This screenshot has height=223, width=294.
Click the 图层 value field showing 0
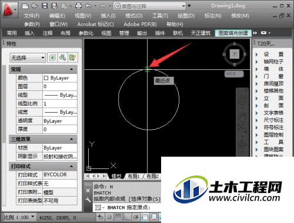click(60, 86)
